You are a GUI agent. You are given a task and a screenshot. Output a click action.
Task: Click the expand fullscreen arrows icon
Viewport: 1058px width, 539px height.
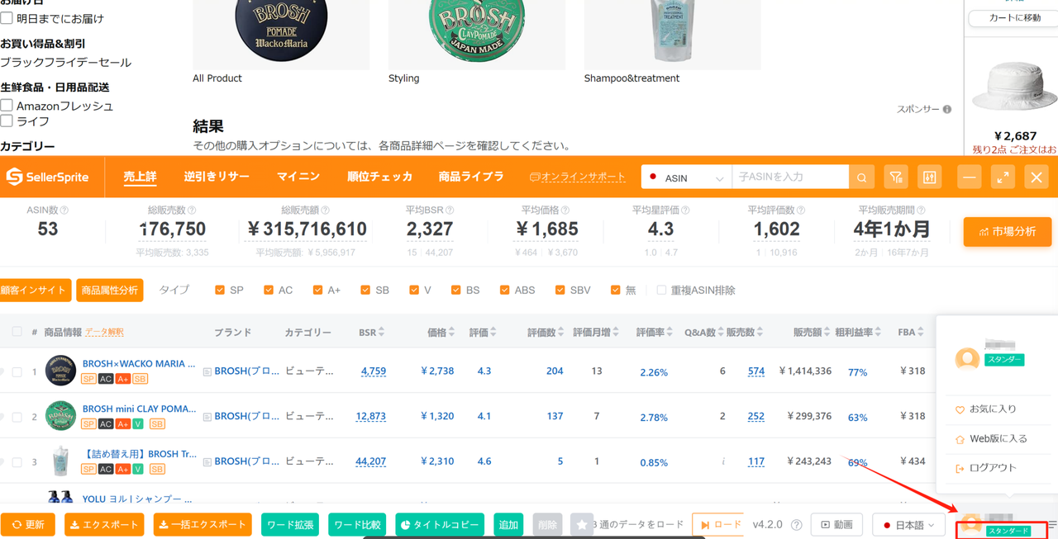(x=1003, y=177)
